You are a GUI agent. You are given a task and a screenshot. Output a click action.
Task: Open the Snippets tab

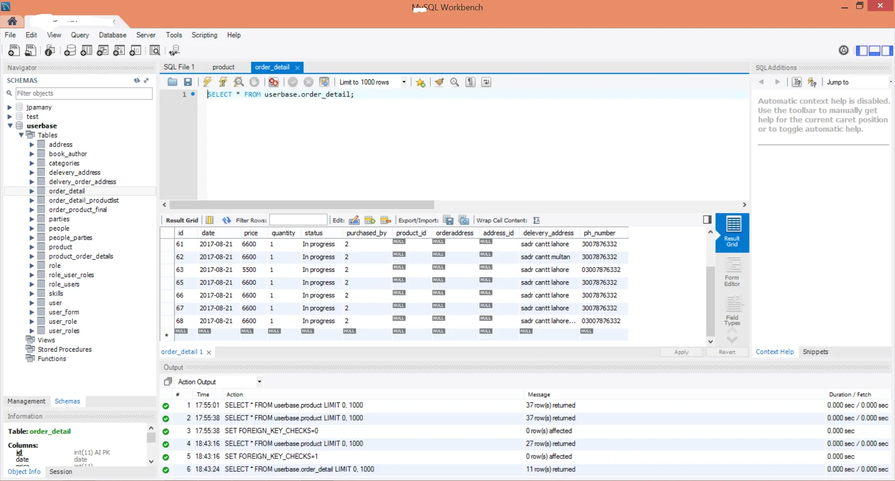(815, 352)
